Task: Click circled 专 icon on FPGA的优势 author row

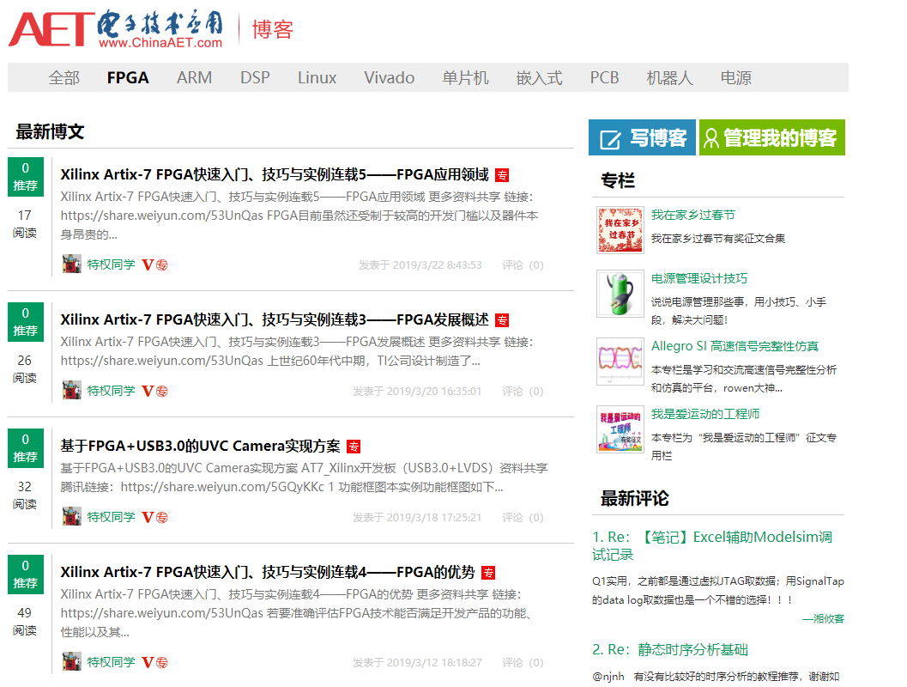Action: tap(162, 663)
